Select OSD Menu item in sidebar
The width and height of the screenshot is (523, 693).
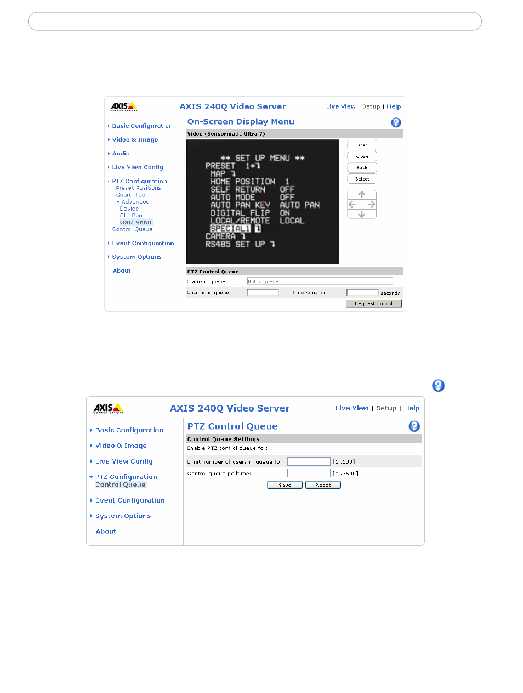coord(135,222)
